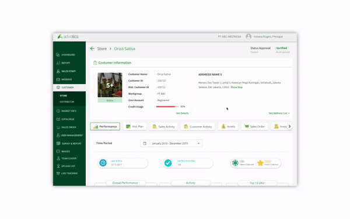Click the user avatar icon in header
Screen dimensions: 350x219
pos(249,36)
